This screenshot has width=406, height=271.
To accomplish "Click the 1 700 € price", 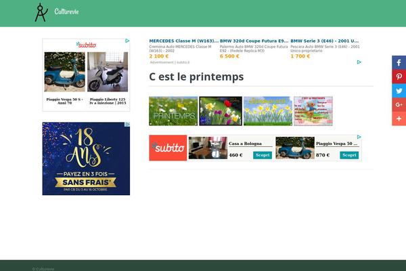I will pos(300,56).
